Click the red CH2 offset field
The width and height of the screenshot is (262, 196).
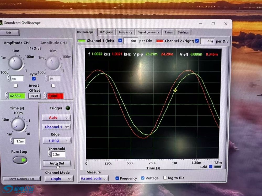[56, 96]
